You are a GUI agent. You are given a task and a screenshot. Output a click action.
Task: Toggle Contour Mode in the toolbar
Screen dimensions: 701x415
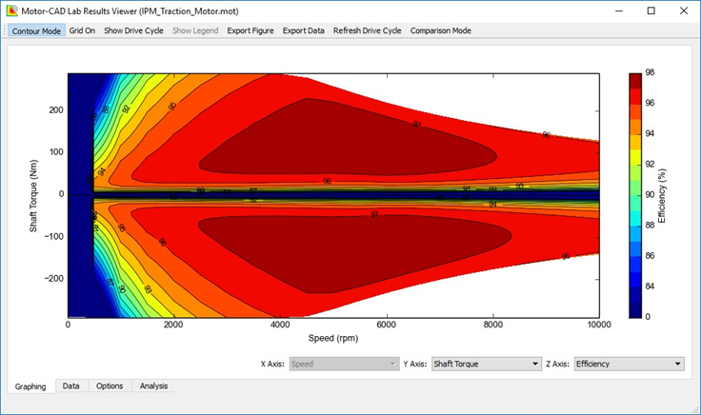pos(36,30)
